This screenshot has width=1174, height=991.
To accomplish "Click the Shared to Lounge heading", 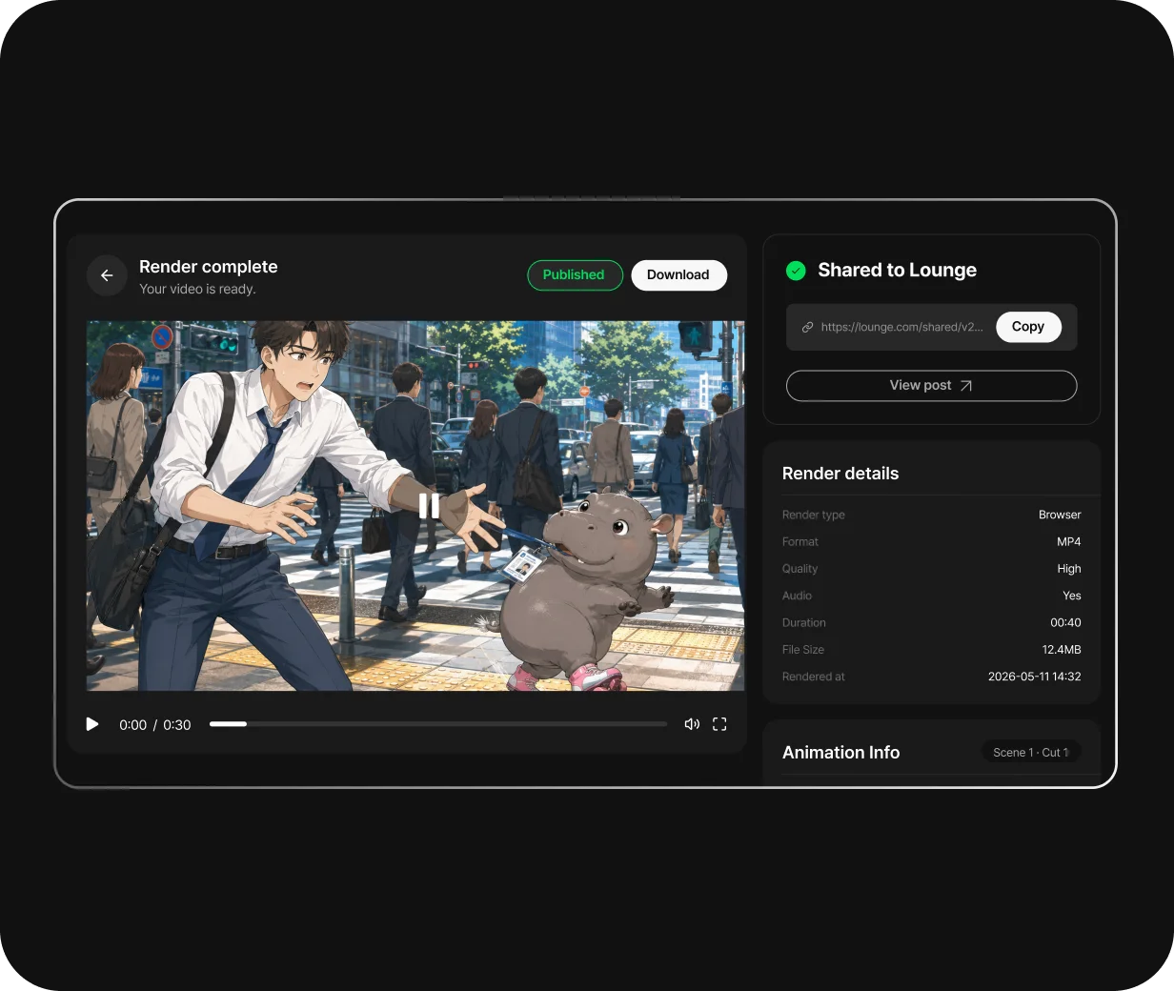I will click(x=897, y=271).
